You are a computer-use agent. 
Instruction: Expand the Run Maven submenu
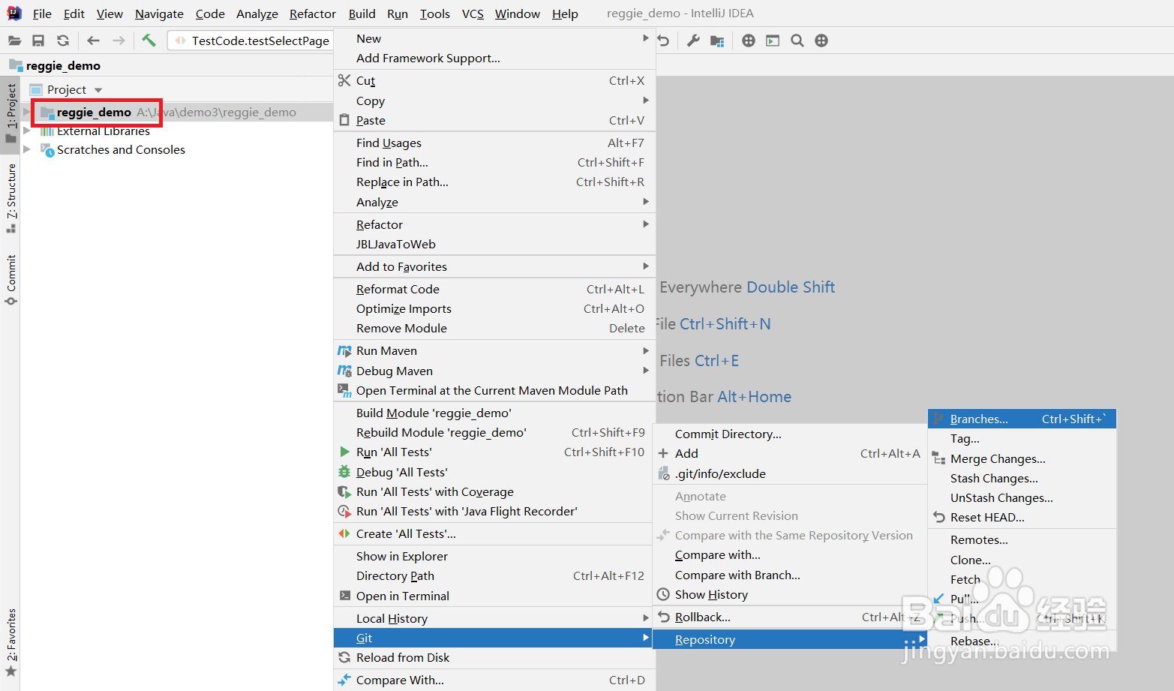[494, 350]
